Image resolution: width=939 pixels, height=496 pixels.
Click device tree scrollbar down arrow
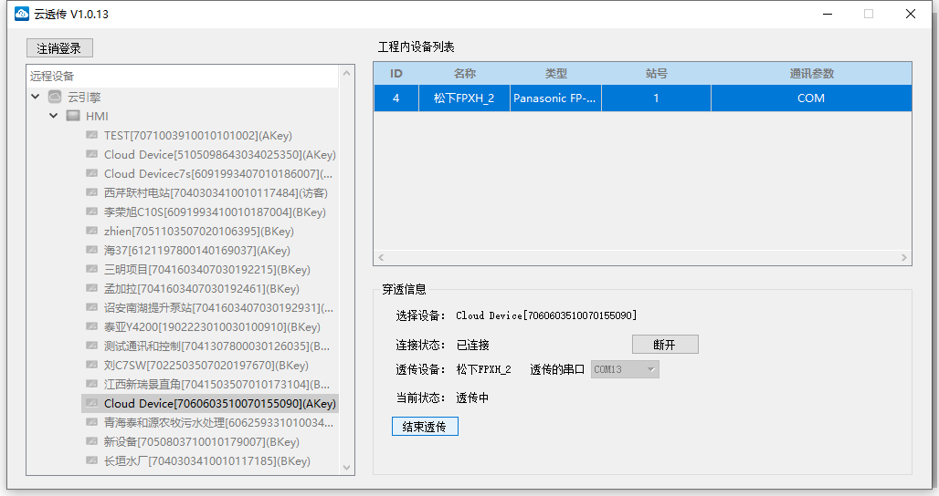[x=346, y=468]
